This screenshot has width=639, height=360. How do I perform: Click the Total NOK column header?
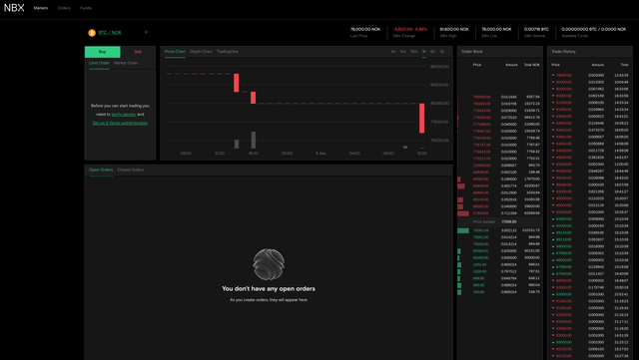click(532, 65)
